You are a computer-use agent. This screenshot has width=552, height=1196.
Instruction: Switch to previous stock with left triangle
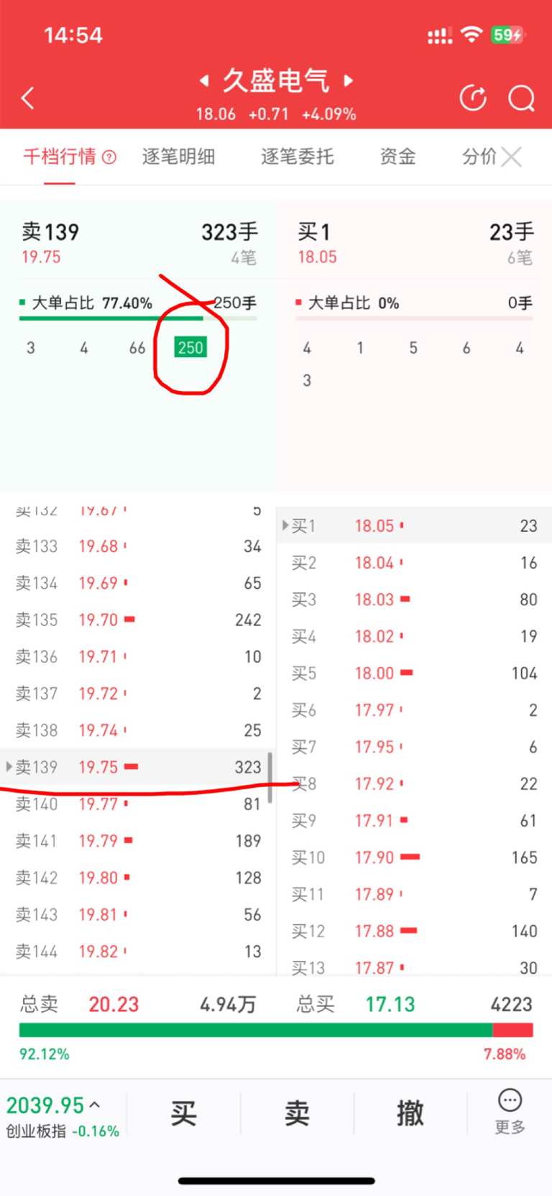(204, 80)
